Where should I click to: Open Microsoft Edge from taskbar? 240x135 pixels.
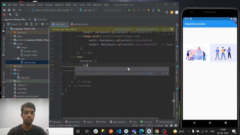[x=141, y=131]
